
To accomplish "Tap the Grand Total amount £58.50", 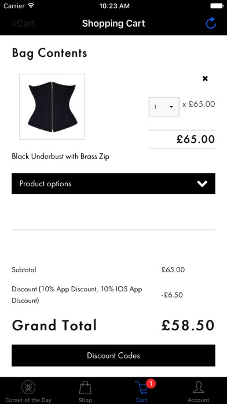I will pyautogui.click(x=188, y=326).
